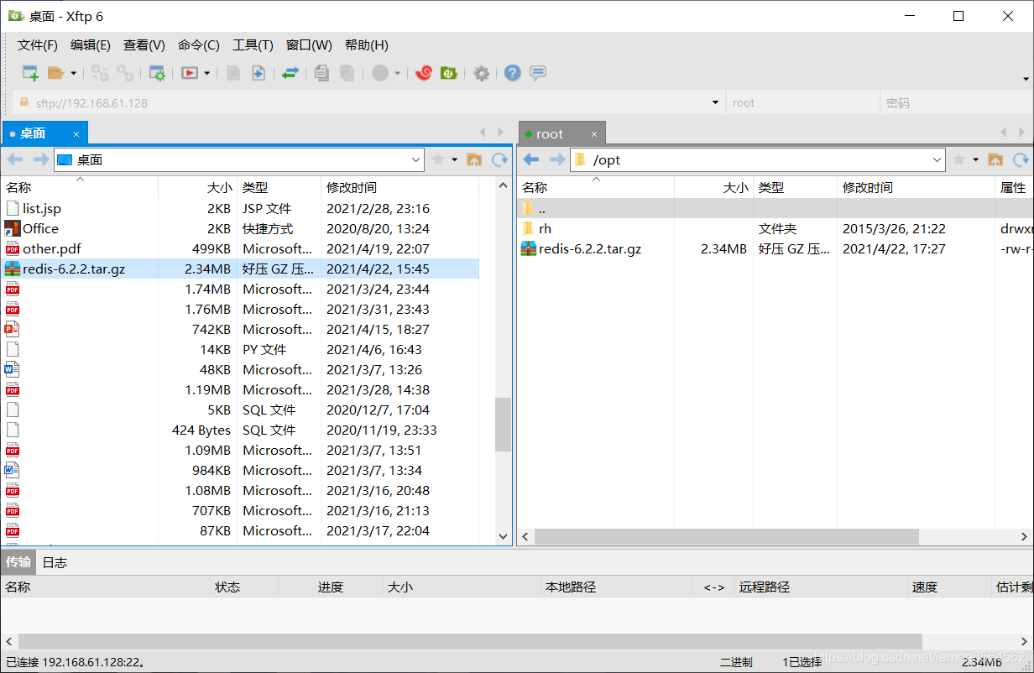Click the Back arrow in local pane
This screenshot has height=673, width=1034.
click(x=15, y=159)
